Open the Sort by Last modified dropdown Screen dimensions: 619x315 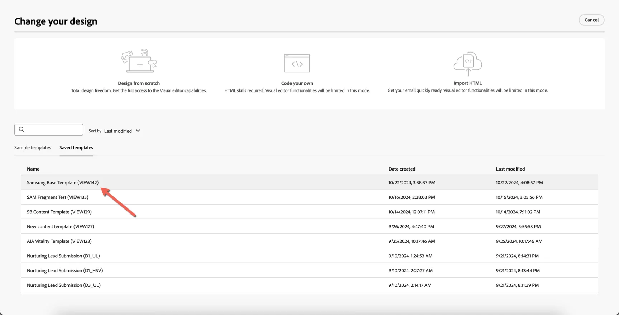coord(122,131)
